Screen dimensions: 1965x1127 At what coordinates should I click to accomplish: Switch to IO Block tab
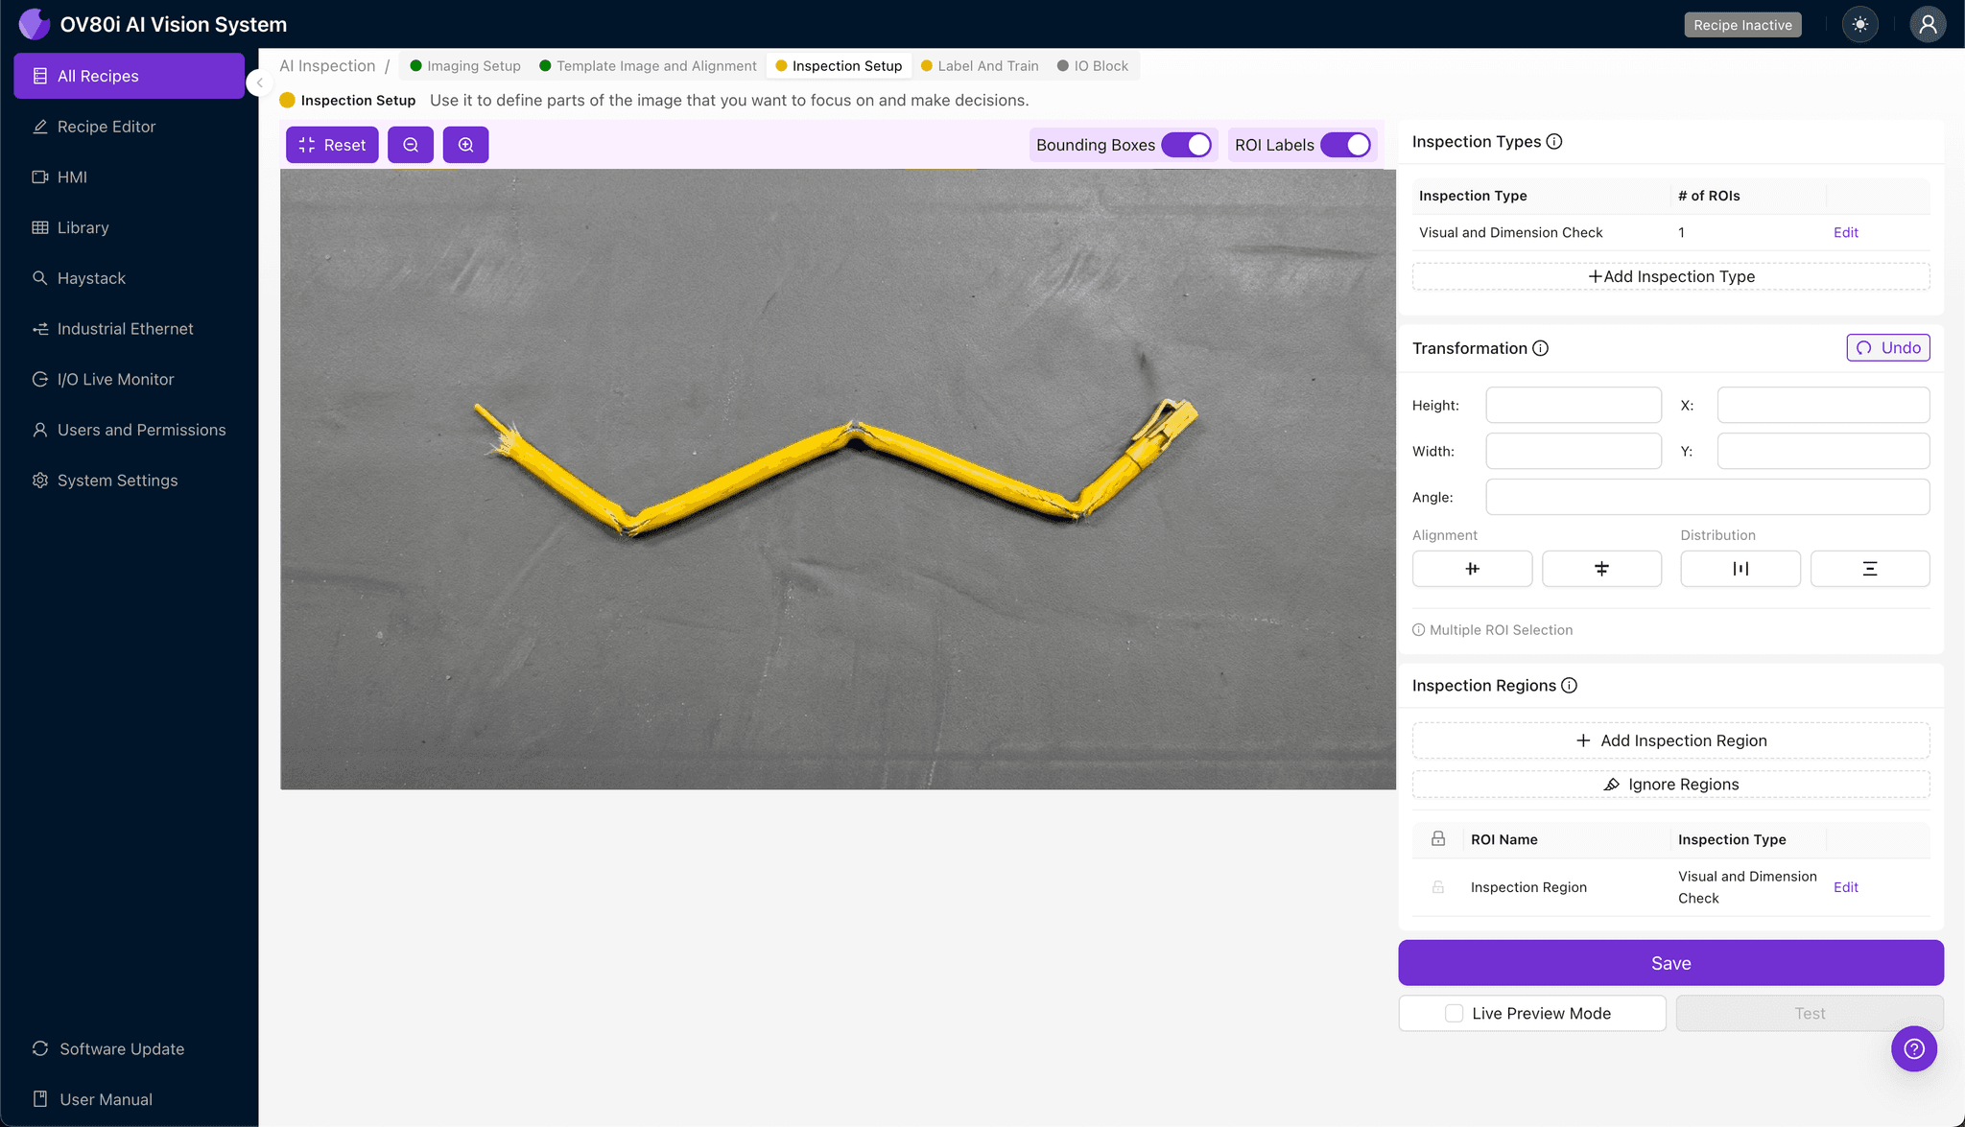1093,66
